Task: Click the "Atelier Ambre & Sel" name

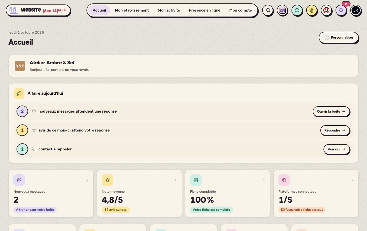Action: click(x=52, y=63)
